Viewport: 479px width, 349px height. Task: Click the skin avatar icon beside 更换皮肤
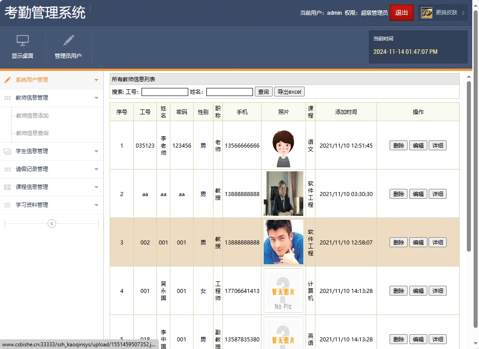[426, 13]
